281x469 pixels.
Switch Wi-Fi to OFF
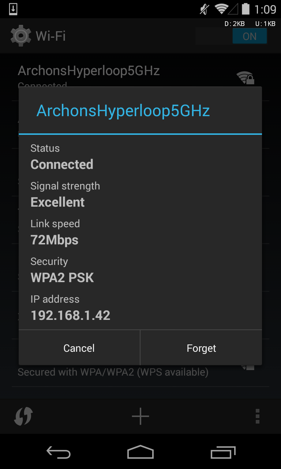(x=214, y=36)
